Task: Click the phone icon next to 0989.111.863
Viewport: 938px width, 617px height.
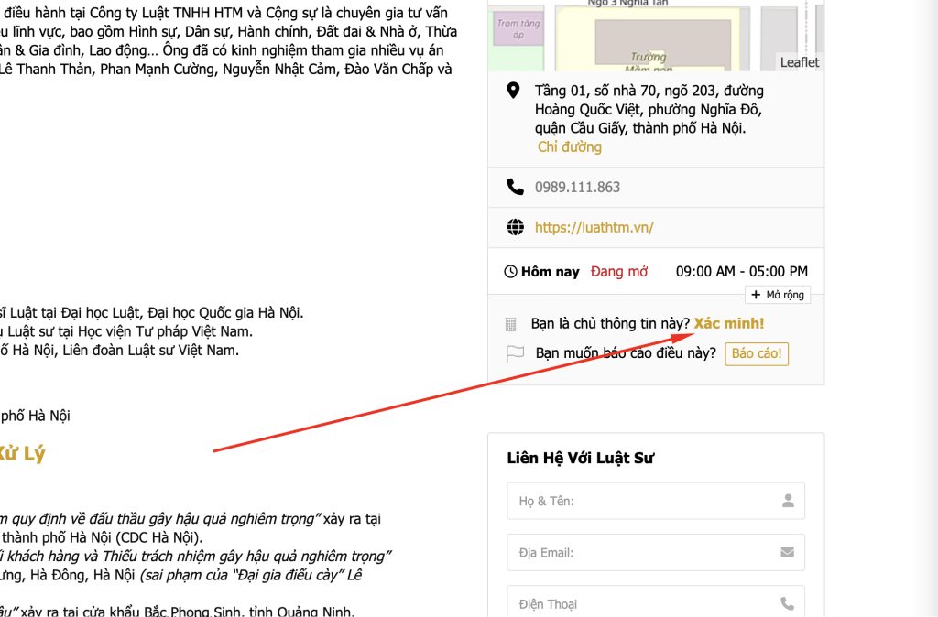Action: 515,187
